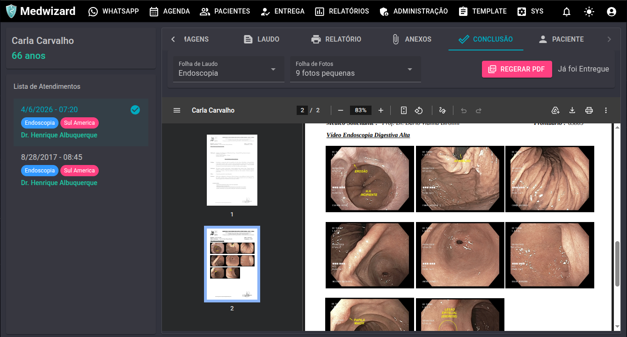Open user account profile icon
The width and height of the screenshot is (627, 337).
click(612, 12)
